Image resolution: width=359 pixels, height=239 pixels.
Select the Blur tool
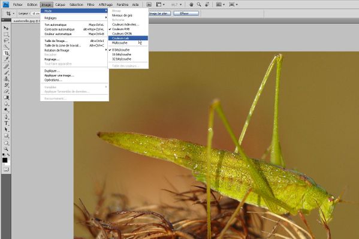click(x=6, y=104)
